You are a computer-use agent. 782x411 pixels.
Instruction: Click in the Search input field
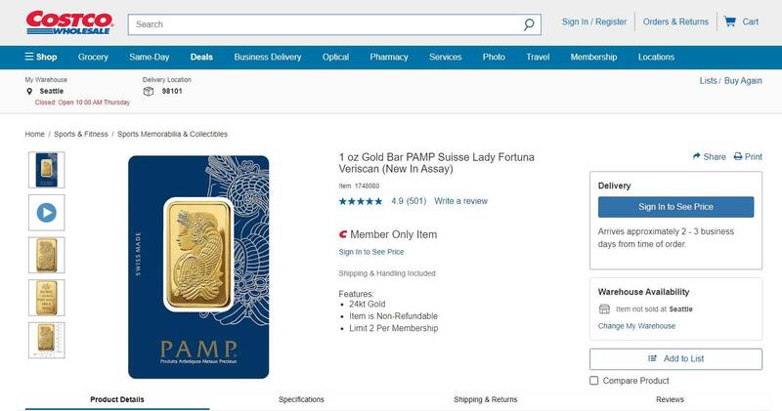(x=323, y=23)
